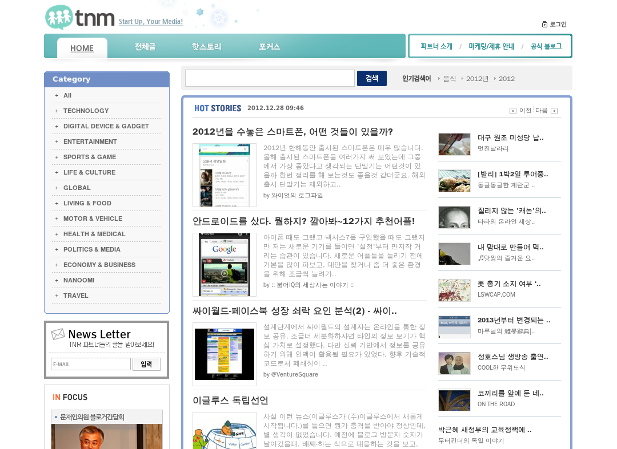Open the 문재인의원 블로거간담회 focus link
The height and width of the screenshot is (449, 617).
click(x=92, y=417)
